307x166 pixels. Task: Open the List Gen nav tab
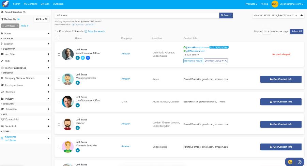(45, 4)
